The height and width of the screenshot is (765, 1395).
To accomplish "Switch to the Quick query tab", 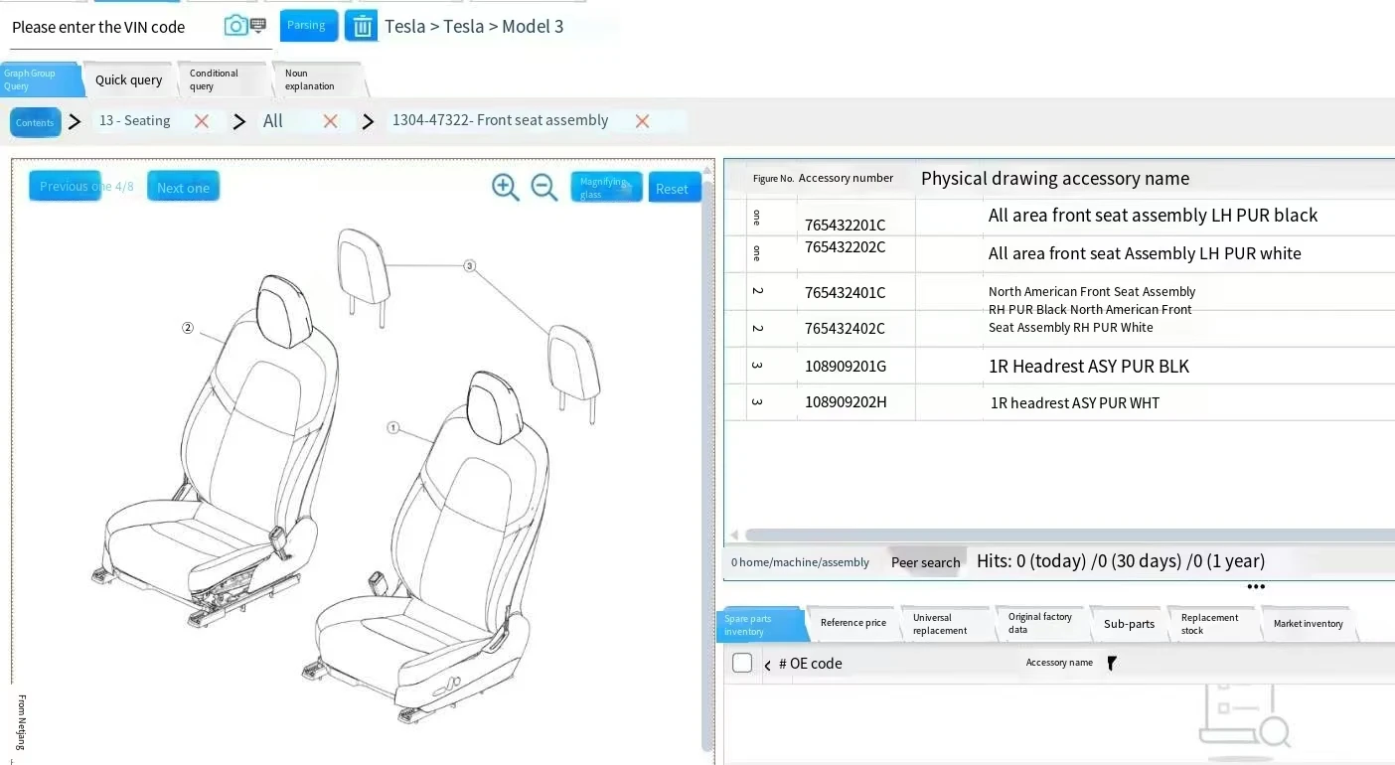I will 129,79.
